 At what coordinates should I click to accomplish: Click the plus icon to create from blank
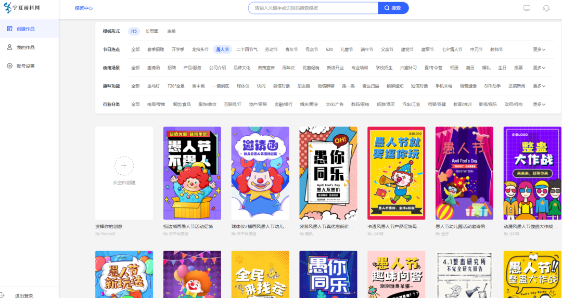pyautogui.click(x=124, y=166)
